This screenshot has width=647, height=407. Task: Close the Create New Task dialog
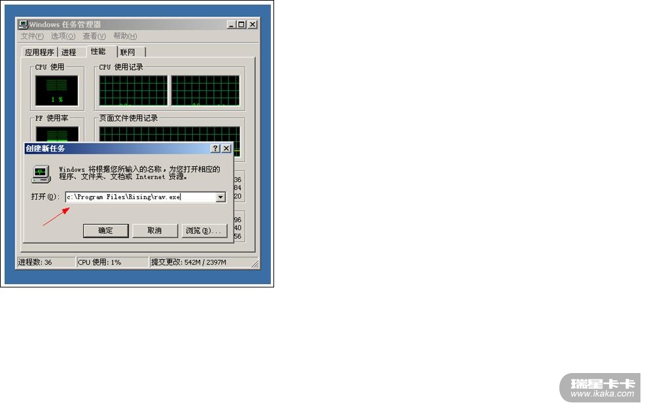coord(226,148)
